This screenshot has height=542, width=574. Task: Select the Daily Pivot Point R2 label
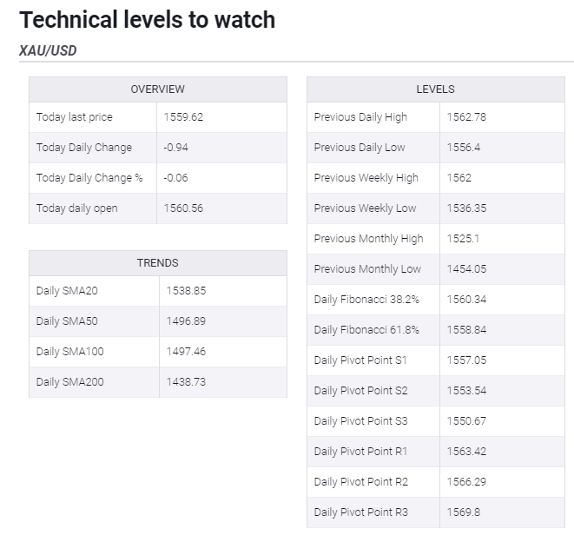[x=360, y=482]
